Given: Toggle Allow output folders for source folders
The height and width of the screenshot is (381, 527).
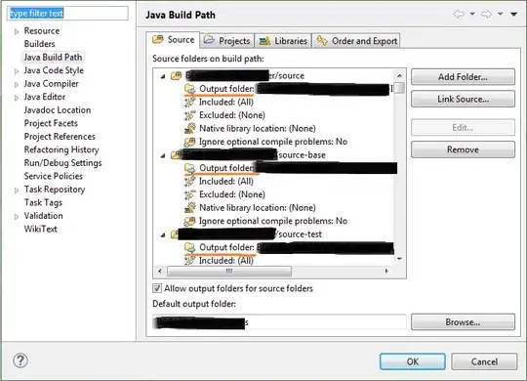Looking at the screenshot, I should coord(157,288).
